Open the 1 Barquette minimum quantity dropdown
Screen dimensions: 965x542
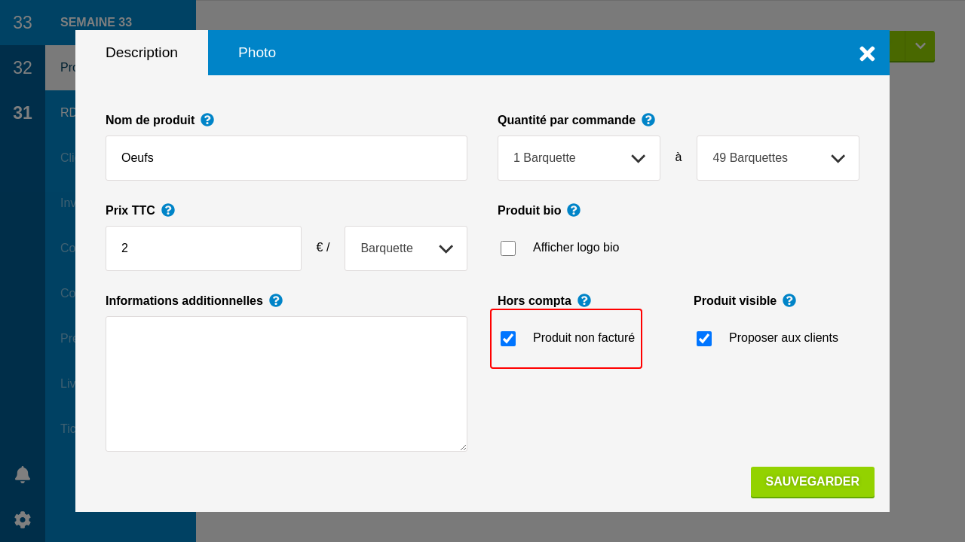579,158
